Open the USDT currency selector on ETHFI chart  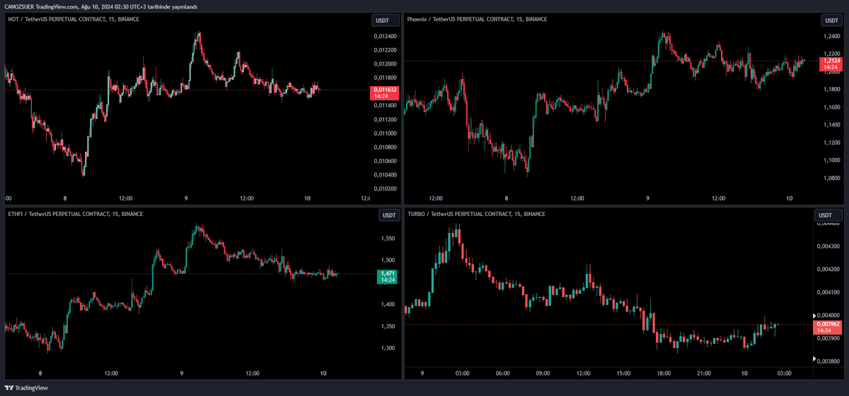click(389, 215)
